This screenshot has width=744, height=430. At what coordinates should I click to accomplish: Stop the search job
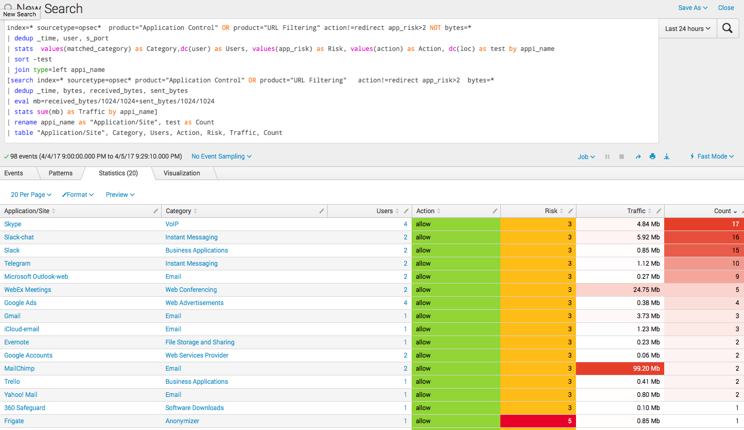click(x=622, y=156)
